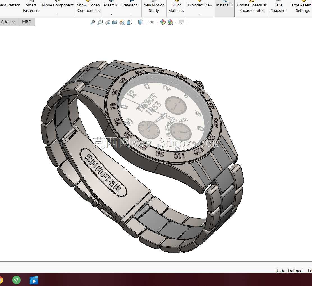
Task: Click Smart Fasteners command
Action: (31, 8)
